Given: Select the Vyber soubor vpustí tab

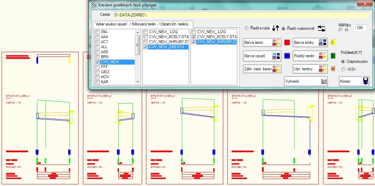Looking at the screenshot, I should coord(112,24).
